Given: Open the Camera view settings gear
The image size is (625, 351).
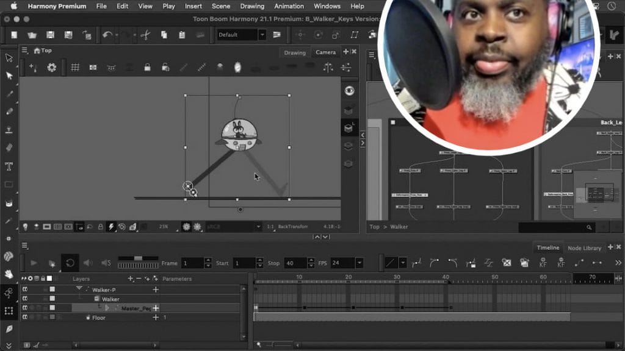Looking at the screenshot, I should [x=52, y=68].
